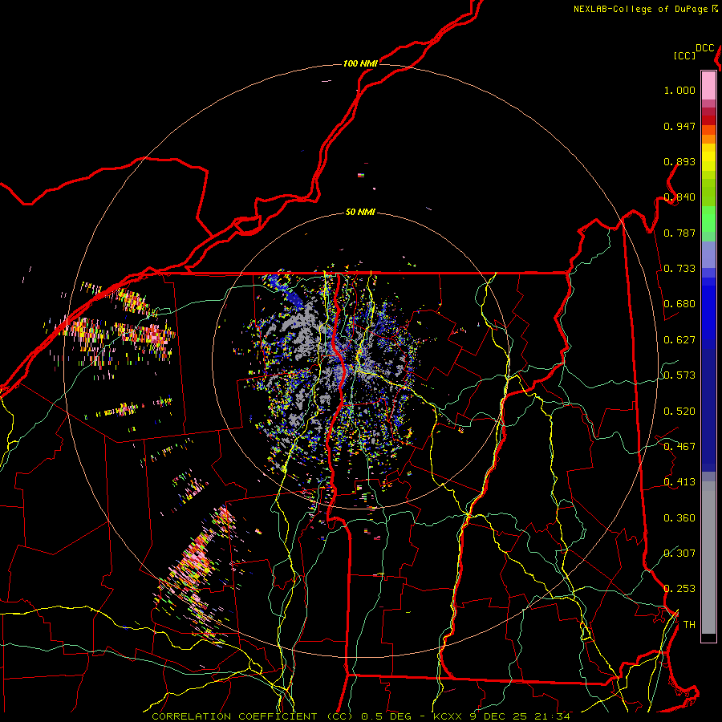
Task: Select the 0.733 scale value
Action: pos(679,269)
